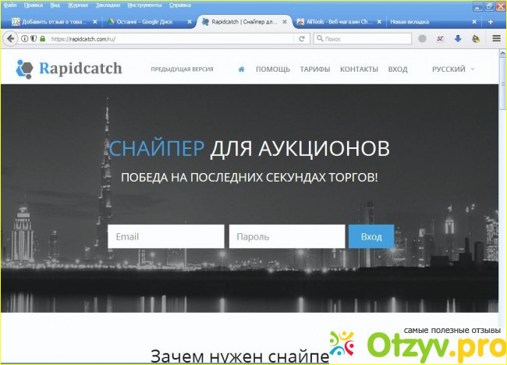Focus the Пароль password field

coord(286,236)
